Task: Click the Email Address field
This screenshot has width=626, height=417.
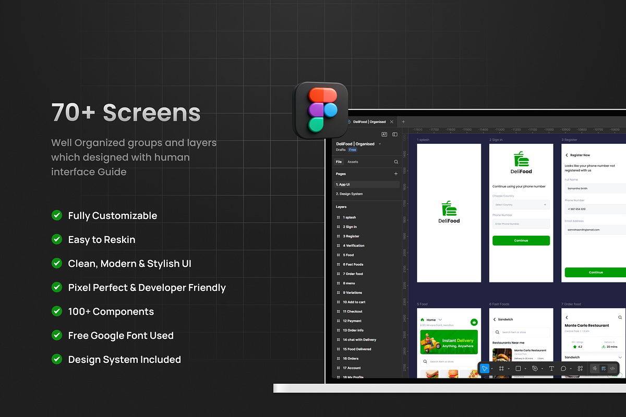Action: [595, 230]
